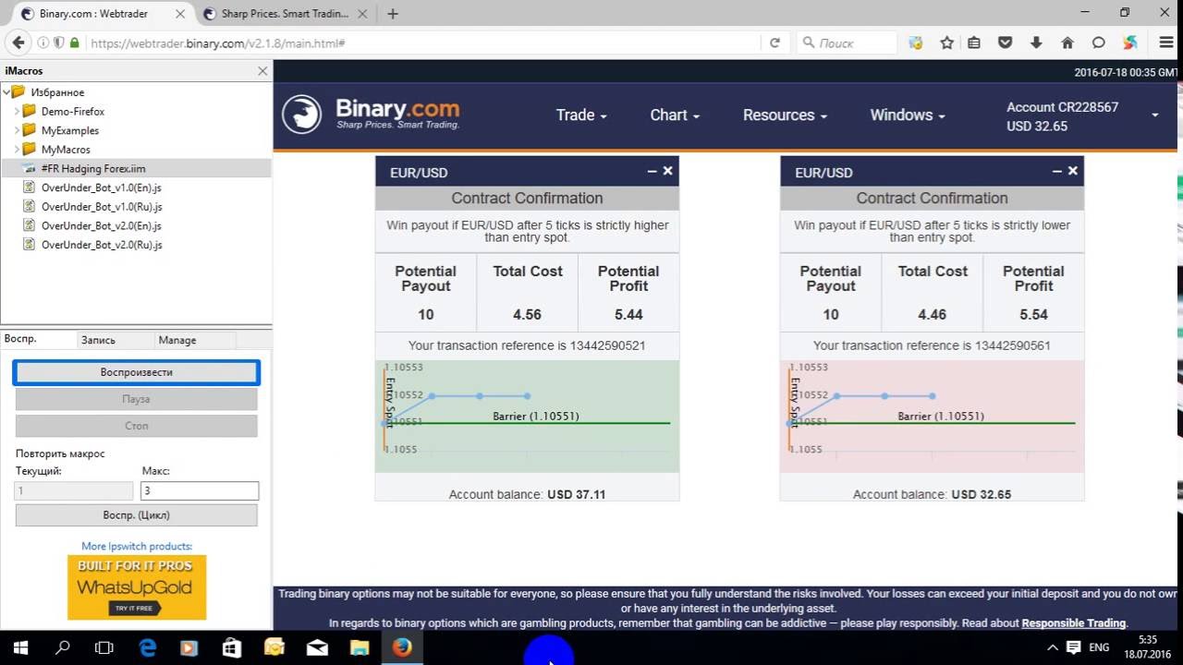Click the Макс loop count field
1183x665 pixels.
point(200,491)
